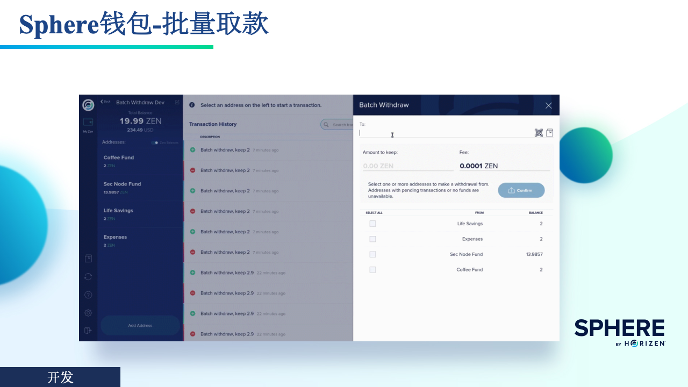This screenshot has width=688, height=387.
Task: Click the Fee field showing 0.0001 ZEN
Action: [505, 166]
